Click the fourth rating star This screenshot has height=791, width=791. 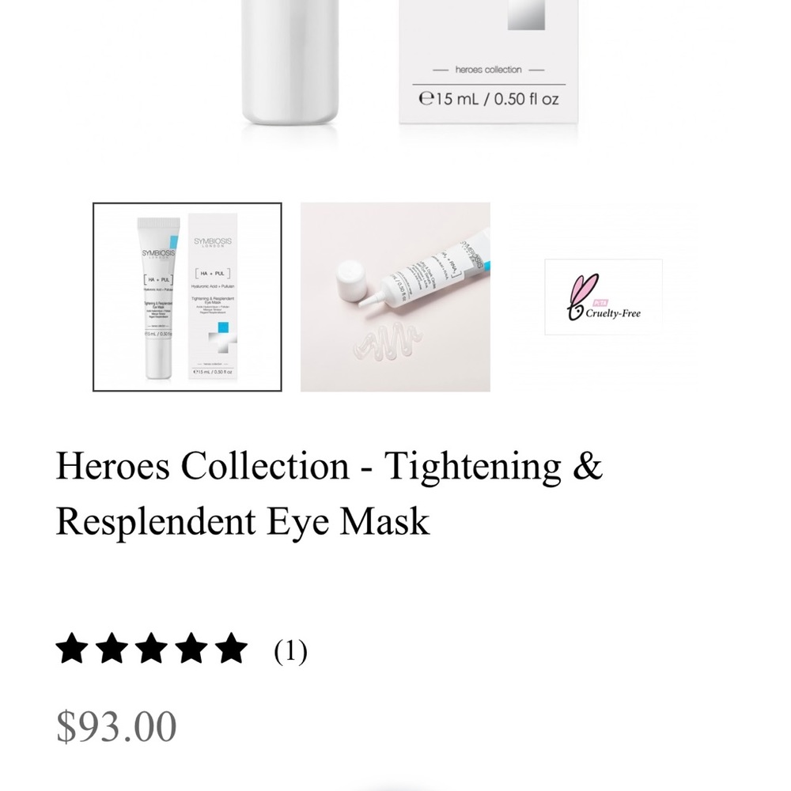click(x=191, y=648)
